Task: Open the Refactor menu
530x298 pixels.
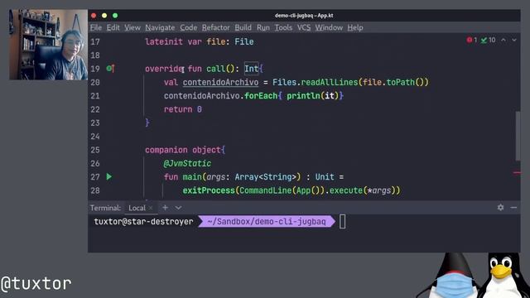Action: 215,27
